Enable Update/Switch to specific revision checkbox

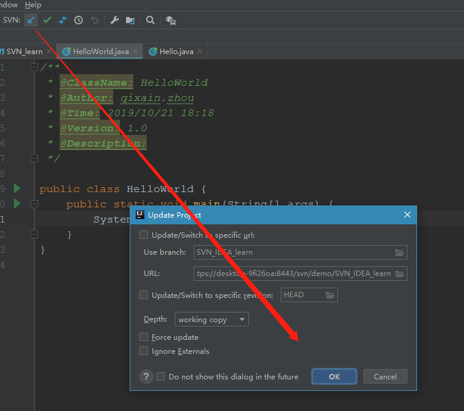[x=144, y=295]
